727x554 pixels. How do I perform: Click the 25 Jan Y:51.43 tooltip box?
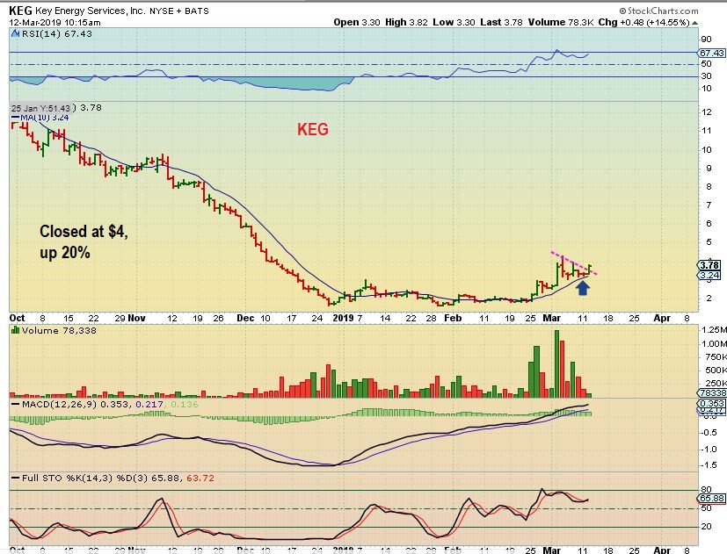(x=41, y=108)
